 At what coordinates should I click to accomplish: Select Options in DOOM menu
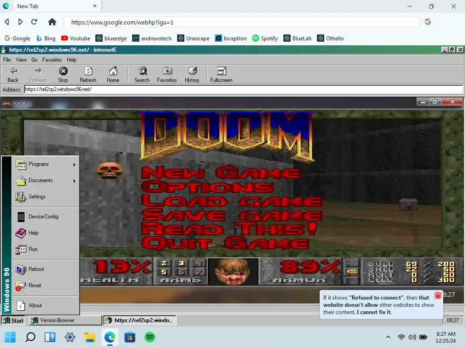click(208, 187)
